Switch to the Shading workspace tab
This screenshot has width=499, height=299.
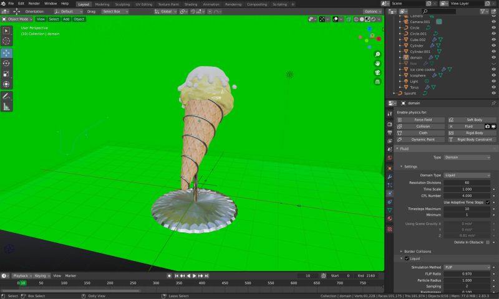tap(191, 4)
